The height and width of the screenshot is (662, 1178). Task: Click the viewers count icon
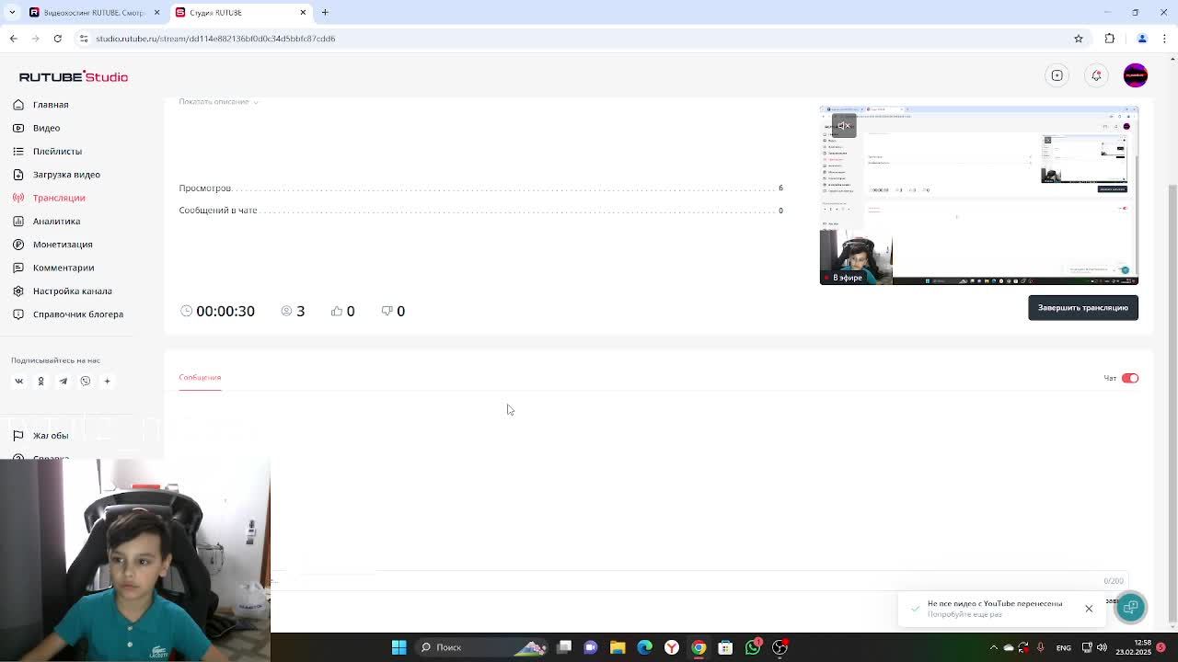[x=286, y=311]
